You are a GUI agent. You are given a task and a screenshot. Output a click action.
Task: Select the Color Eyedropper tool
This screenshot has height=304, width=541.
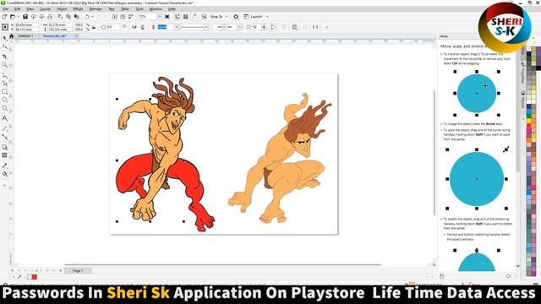[x=4, y=166]
